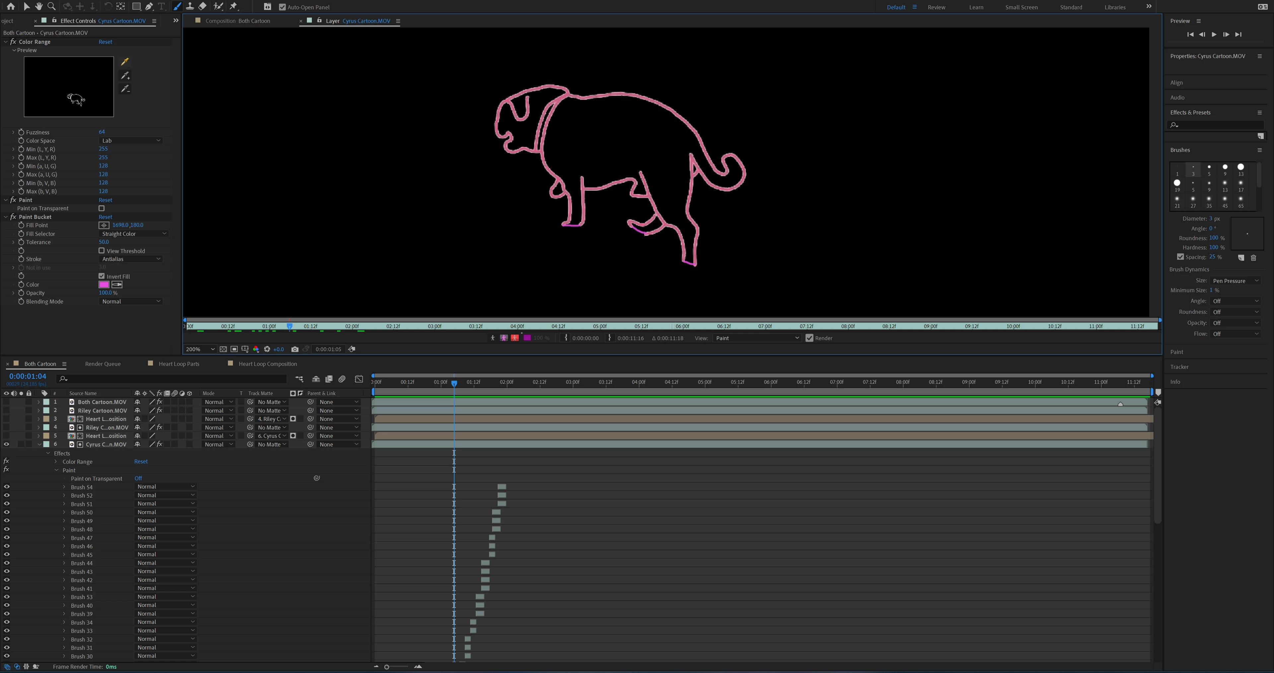Image resolution: width=1274 pixels, height=673 pixels.
Task: Reset the Paint Bucket effect
Action: (x=106, y=217)
